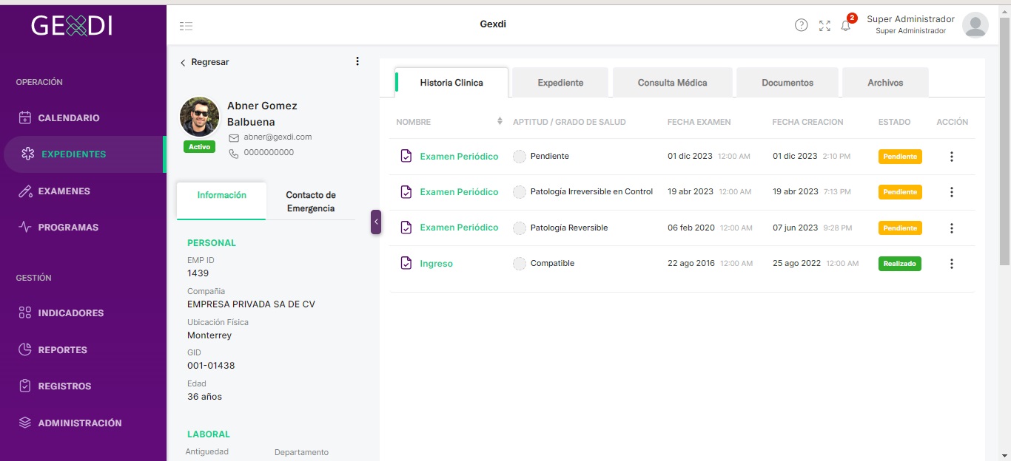The image size is (1011, 461).
Task: Click circle beside Patología Irreversible en Control
Action: [520, 191]
